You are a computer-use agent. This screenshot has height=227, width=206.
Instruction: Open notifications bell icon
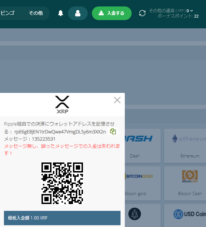click(61, 13)
